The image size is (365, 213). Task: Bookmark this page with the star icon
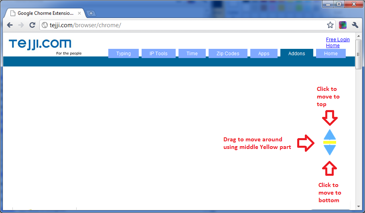pos(330,25)
